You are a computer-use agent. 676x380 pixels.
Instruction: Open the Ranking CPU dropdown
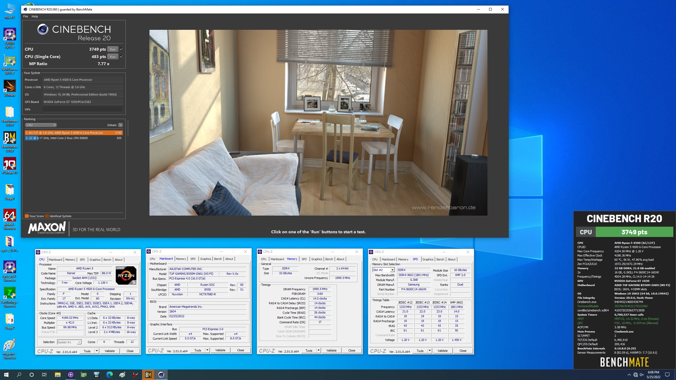41,125
